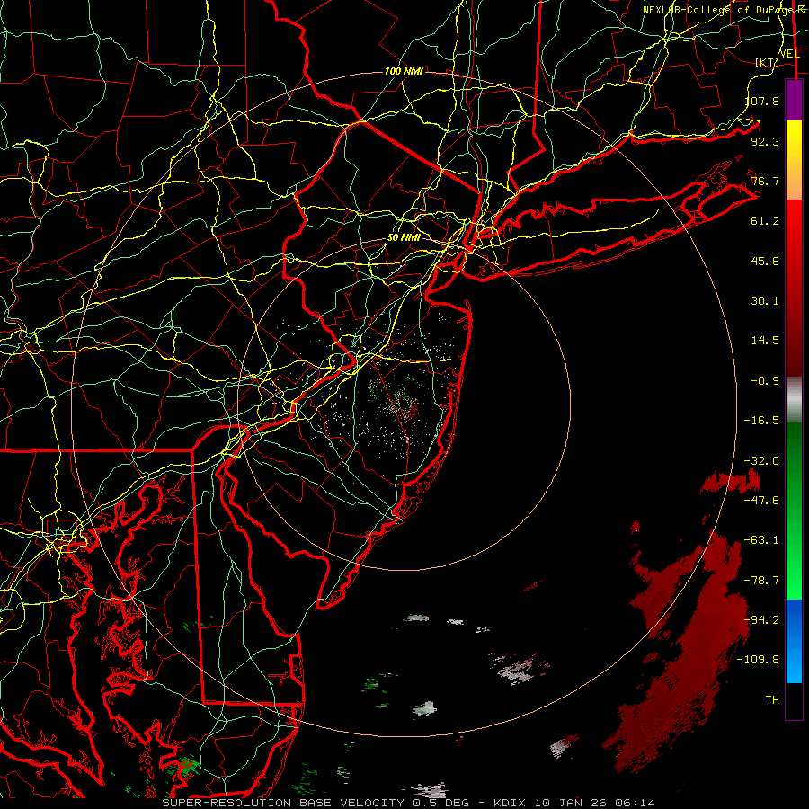Click the -16.5 legend value
The height and width of the screenshot is (809, 809).
tap(761, 421)
